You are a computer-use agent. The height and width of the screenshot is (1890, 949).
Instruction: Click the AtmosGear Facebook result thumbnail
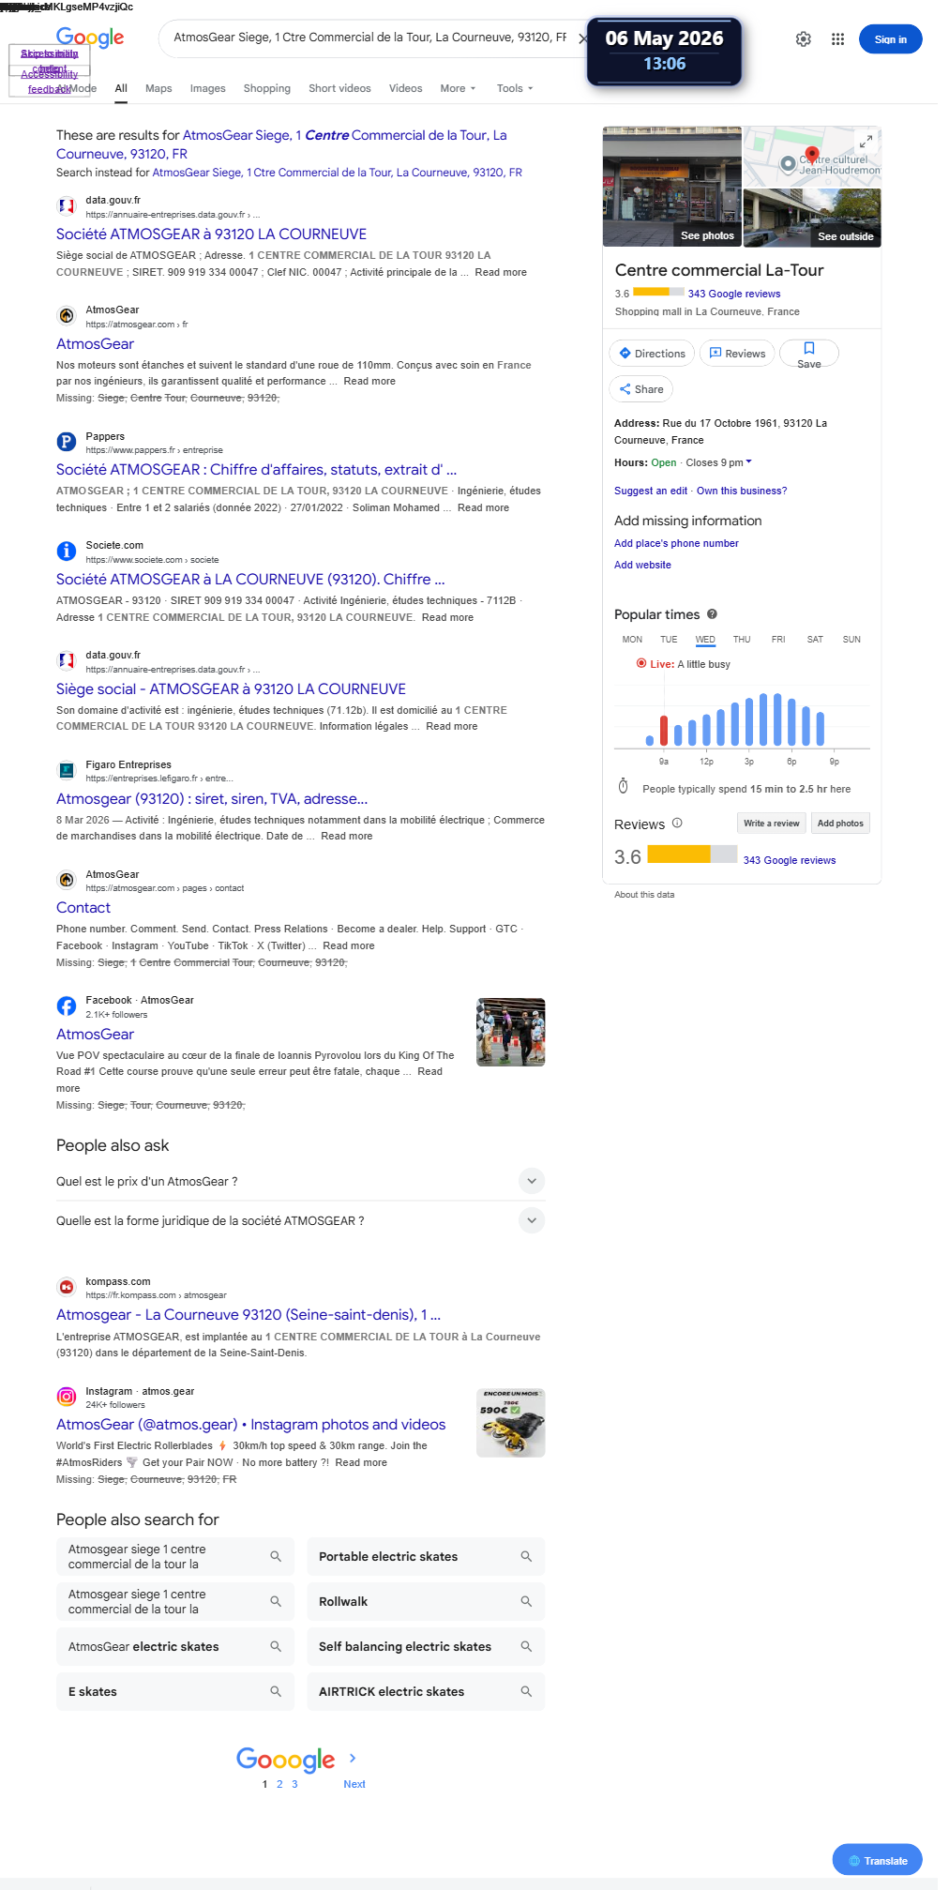click(x=510, y=1032)
